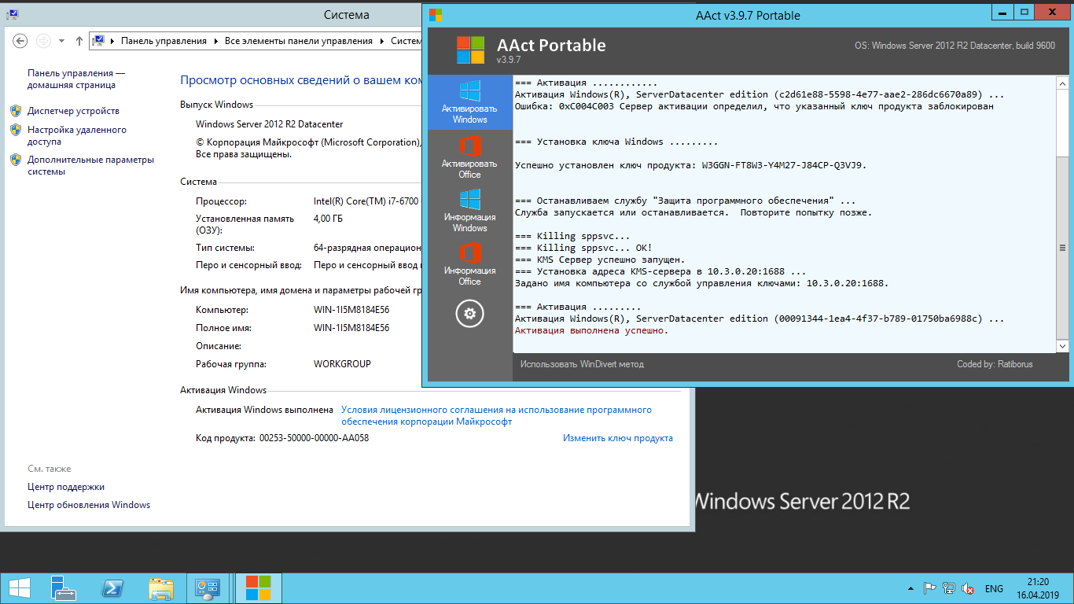Viewport: 1074px width, 604px height.
Task: Click the error 0xC004C003 log line
Action: pos(754,106)
